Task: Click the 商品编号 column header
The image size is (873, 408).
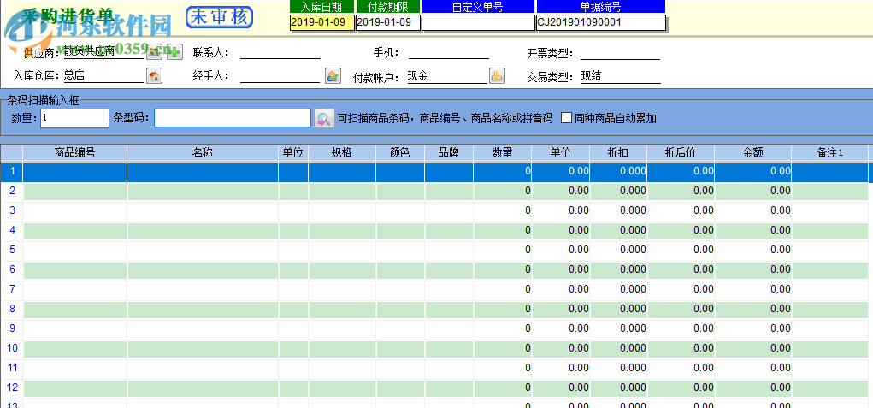Action: coord(74,152)
